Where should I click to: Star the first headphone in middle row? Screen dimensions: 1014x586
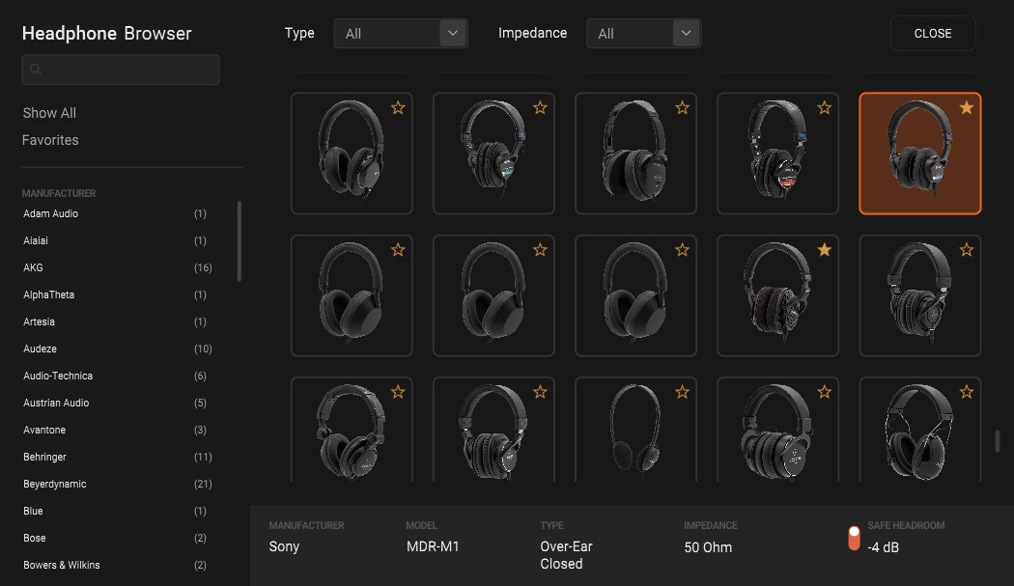tap(398, 250)
